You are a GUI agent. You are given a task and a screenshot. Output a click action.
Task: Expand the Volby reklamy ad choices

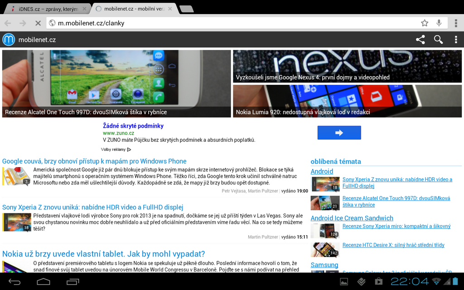pos(116,150)
